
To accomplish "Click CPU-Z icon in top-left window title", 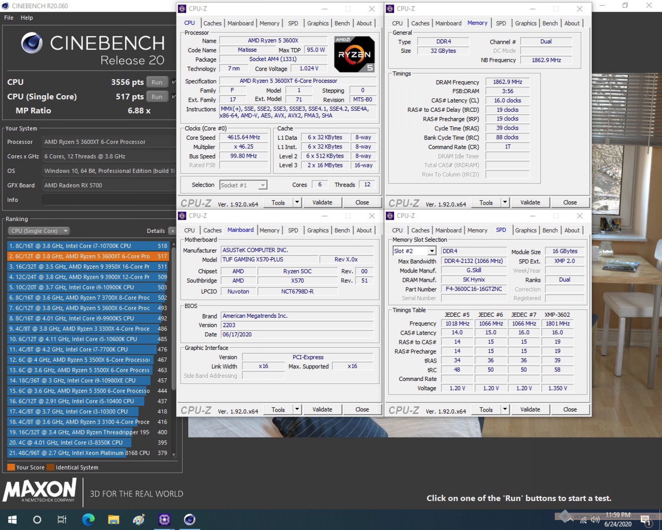I will click(x=182, y=9).
